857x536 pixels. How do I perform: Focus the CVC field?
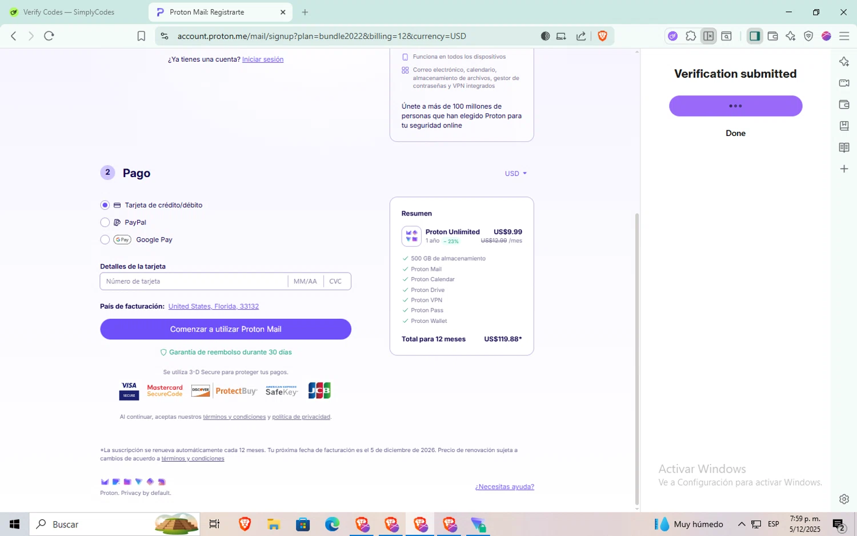pos(337,281)
